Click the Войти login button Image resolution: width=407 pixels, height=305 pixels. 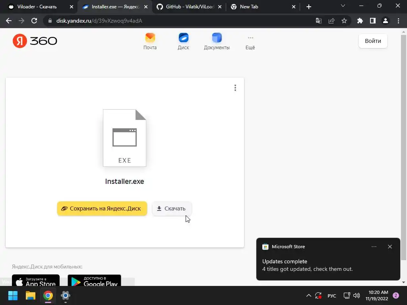(373, 41)
